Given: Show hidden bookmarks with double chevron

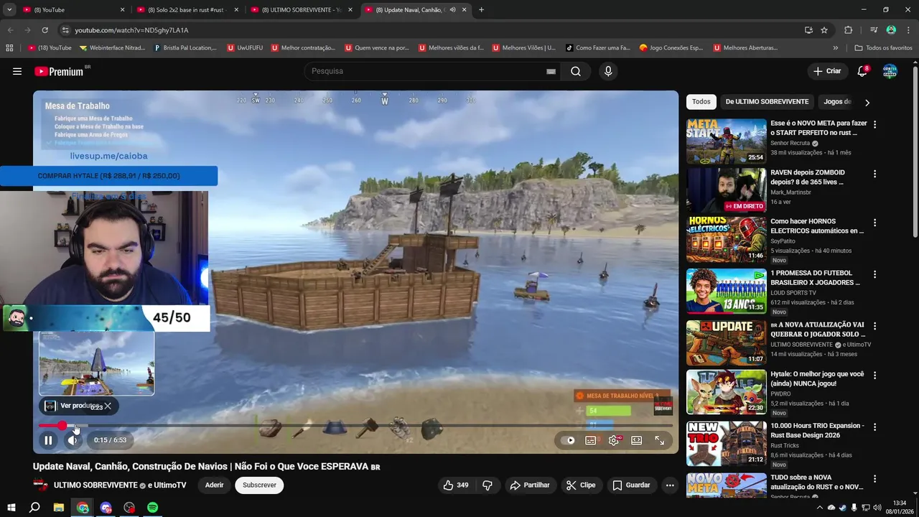Looking at the screenshot, I should (835, 48).
